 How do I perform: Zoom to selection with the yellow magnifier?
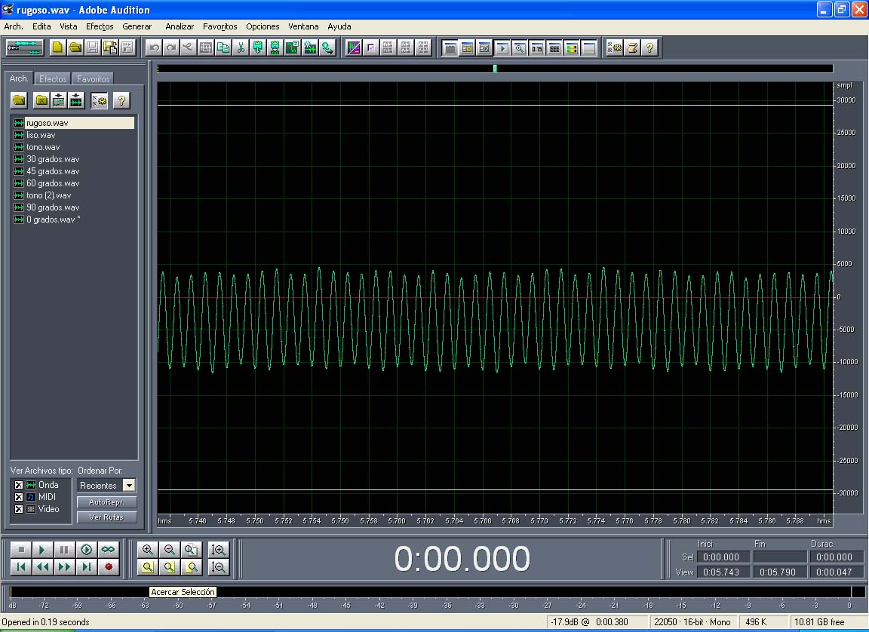pyautogui.click(x=147, y=567)
